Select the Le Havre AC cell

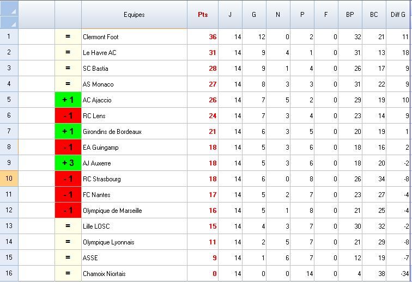click(x=134, y=53)
